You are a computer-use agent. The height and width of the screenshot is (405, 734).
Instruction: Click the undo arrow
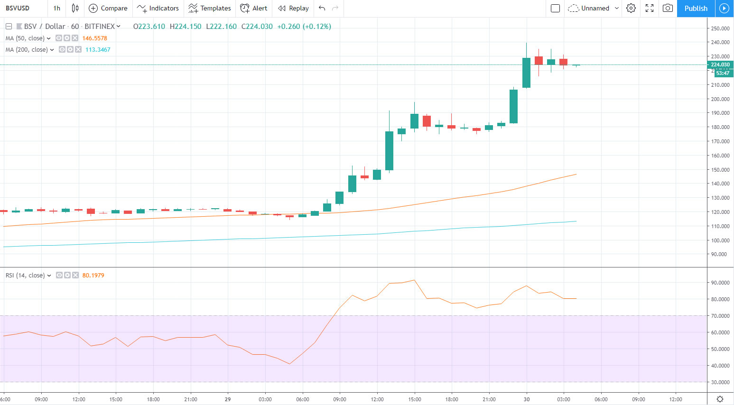click(322, 8)
